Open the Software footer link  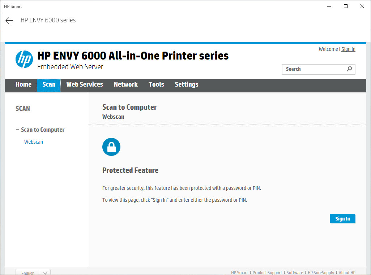[295, 272]
